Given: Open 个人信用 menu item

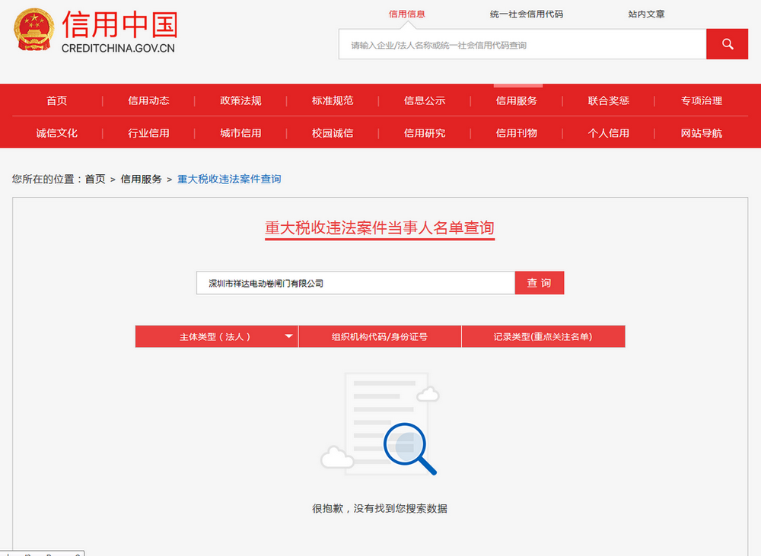Looking at the screenshot, I should (x=609, y=133).
